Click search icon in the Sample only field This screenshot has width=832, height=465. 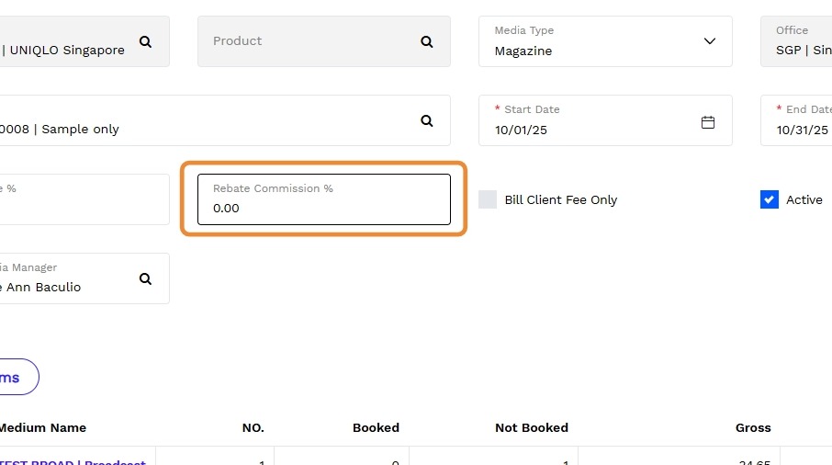(426, 120)
